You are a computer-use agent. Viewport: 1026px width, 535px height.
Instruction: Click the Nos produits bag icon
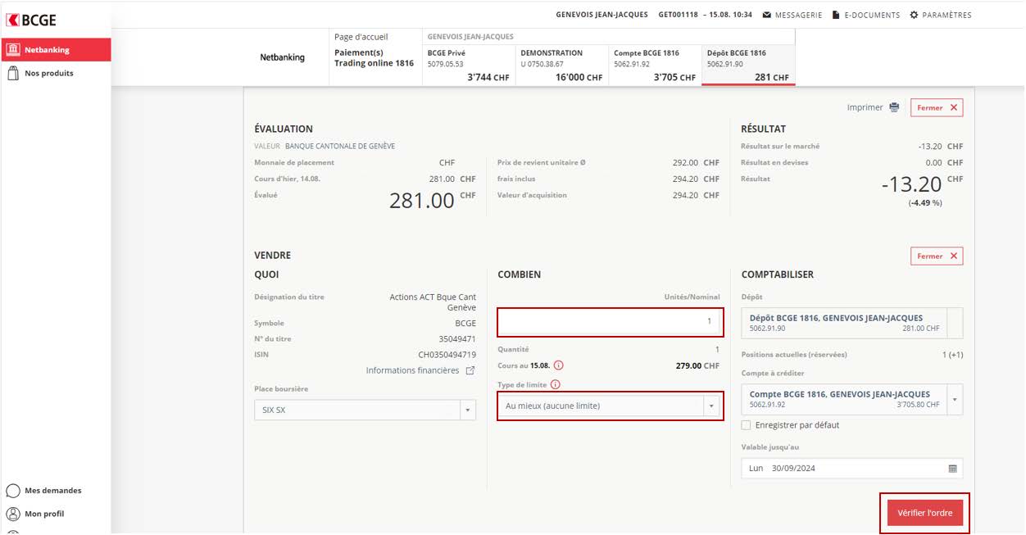13,73
